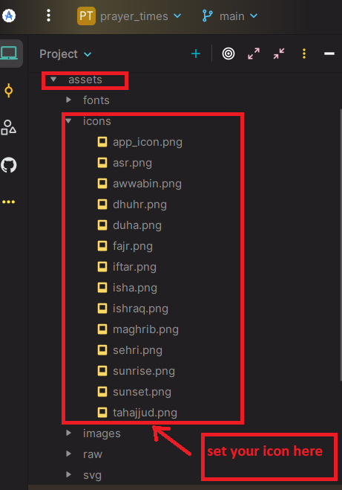Click the Android Studio logo icon
This screenshot has width=342, height=490.
pos(8,16)
